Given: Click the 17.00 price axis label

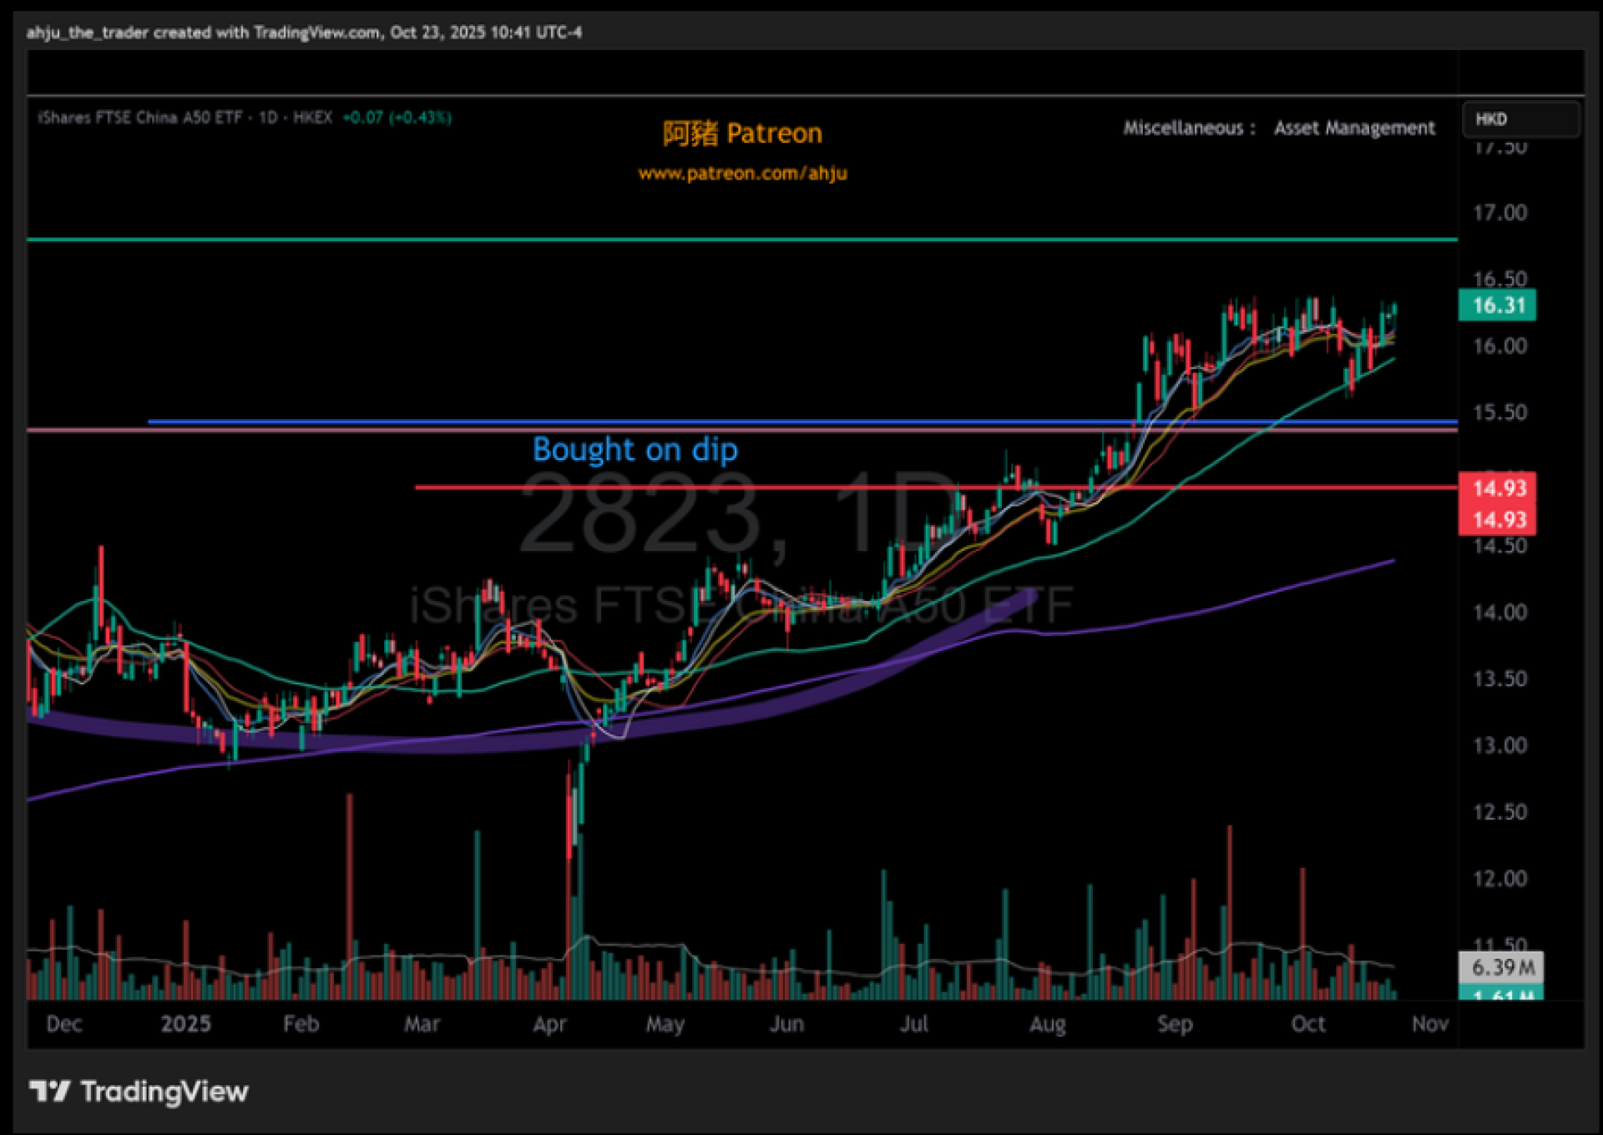Looking at the screenshot, I should pos(1499,213).
